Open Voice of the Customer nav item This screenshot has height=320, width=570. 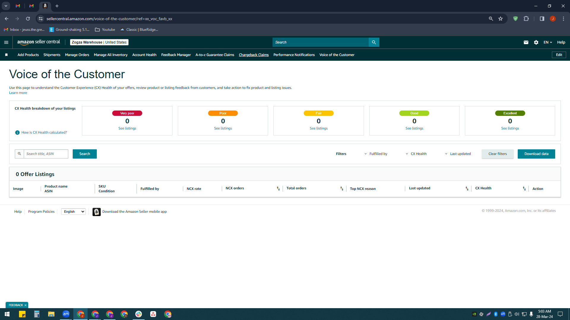337,55
